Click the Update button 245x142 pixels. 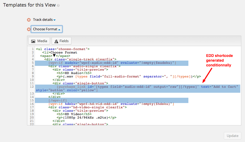pos(233,136)
